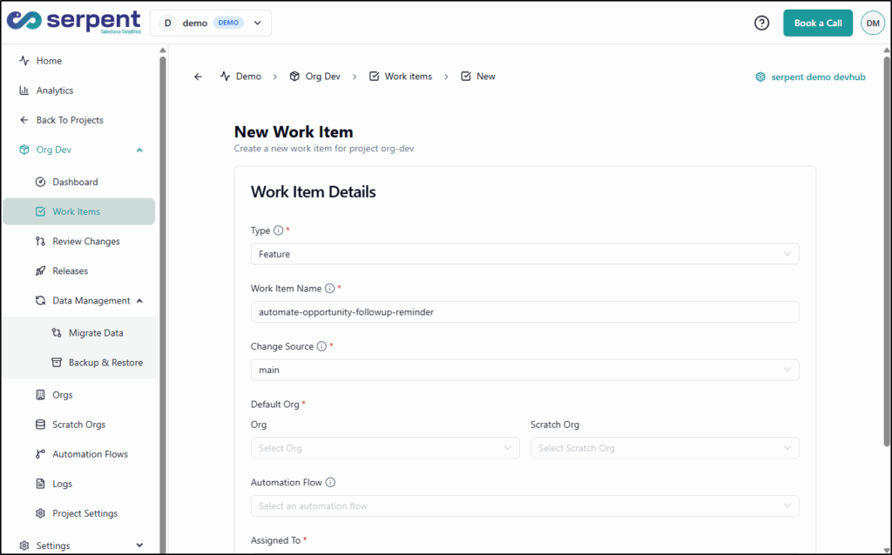Viewport: 892px width, 555px height.
Task: Click the Book a Call button
Action: [817, 23]
